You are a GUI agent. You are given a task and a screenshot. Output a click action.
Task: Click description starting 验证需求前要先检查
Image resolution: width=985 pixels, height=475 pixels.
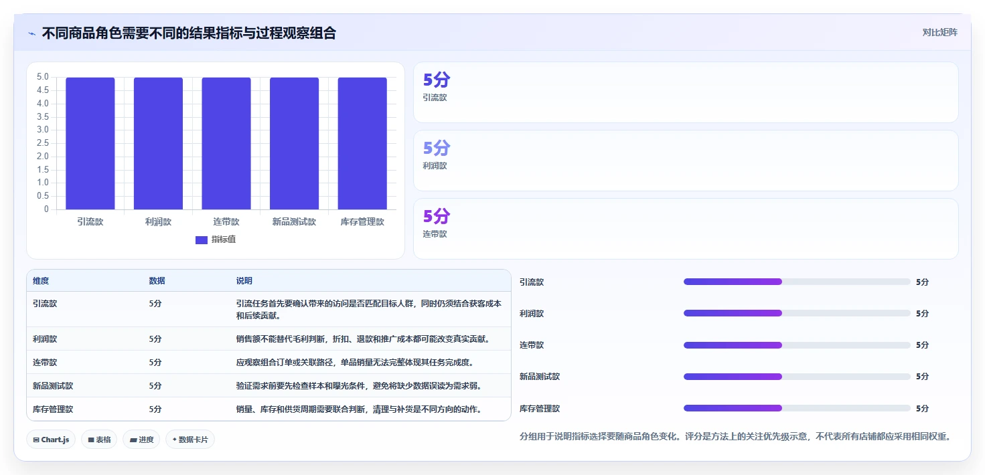tap(359, 386)
